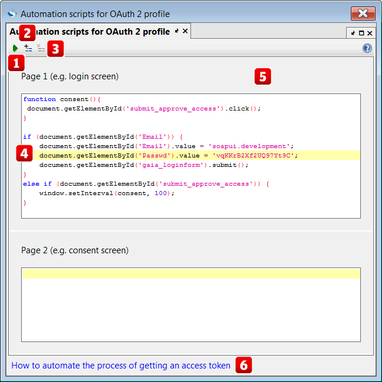Screen dimensions: 382x382
Task: Open help via the blue question mark icon
Action: tap(367, 48)
